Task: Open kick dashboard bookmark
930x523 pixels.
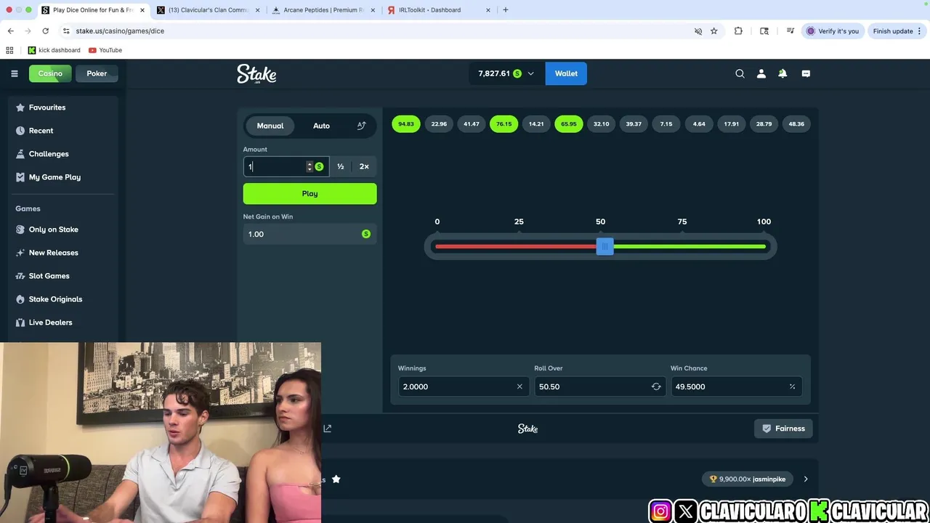Action: [54, 50]
